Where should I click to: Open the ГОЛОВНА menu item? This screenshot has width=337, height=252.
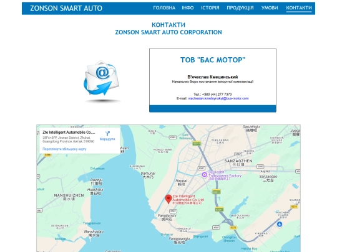pyautogui.click(x=164, y=8)
